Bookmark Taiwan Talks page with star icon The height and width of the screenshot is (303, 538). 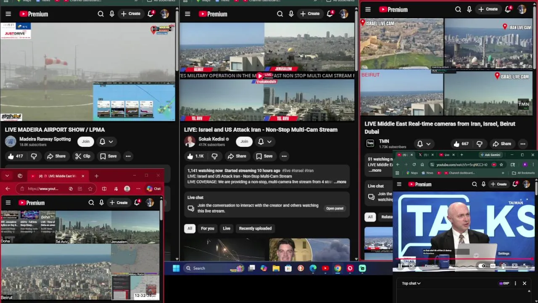tap(501, 165)
